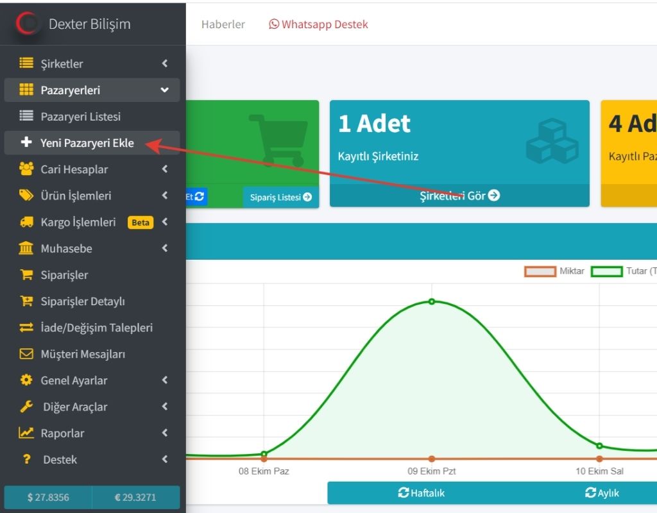This screenshot has height=513, width=657.
Task: Click the Pazaryeri Listesi list icon
Action: [x=26, y=117]
